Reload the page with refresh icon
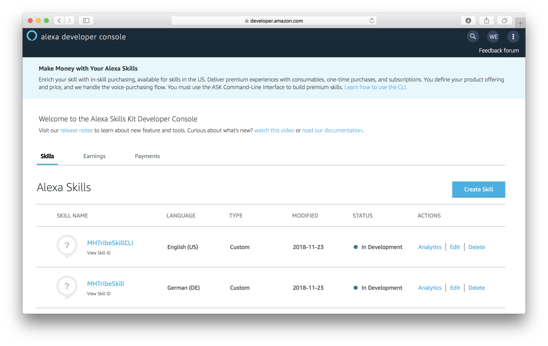 pyautogui.click(x=372, y=21)
